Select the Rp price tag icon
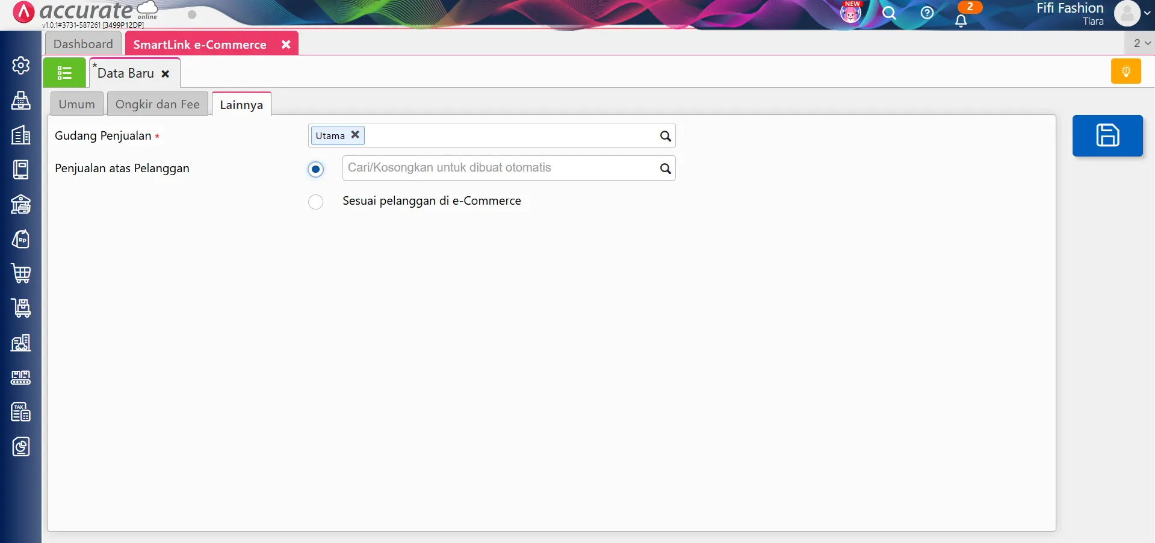The height and width of the screenshot is (543, 1155). [21, 239]
